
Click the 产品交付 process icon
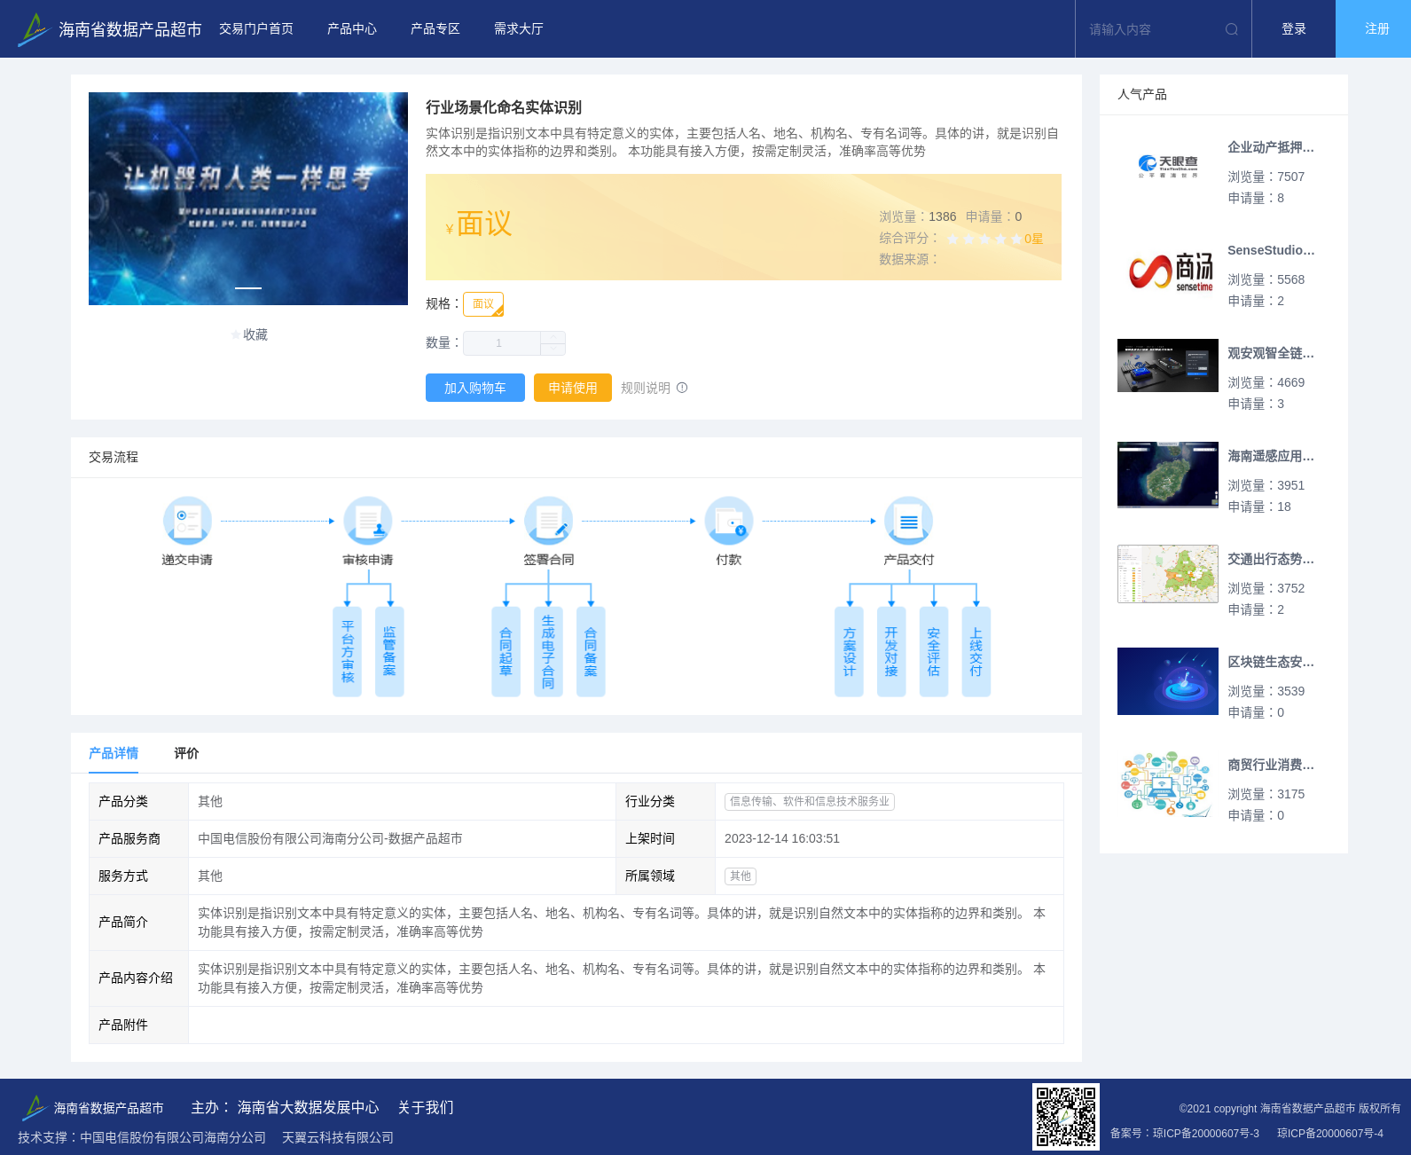(909, 521)
